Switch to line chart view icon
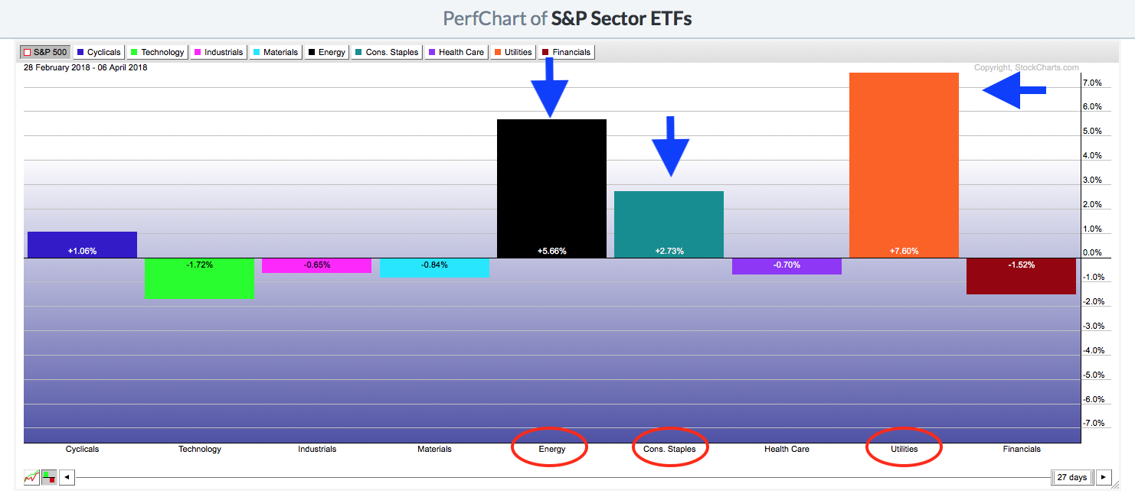The width and height of the screenshot is (1135, 497). (x=31, y=477)
